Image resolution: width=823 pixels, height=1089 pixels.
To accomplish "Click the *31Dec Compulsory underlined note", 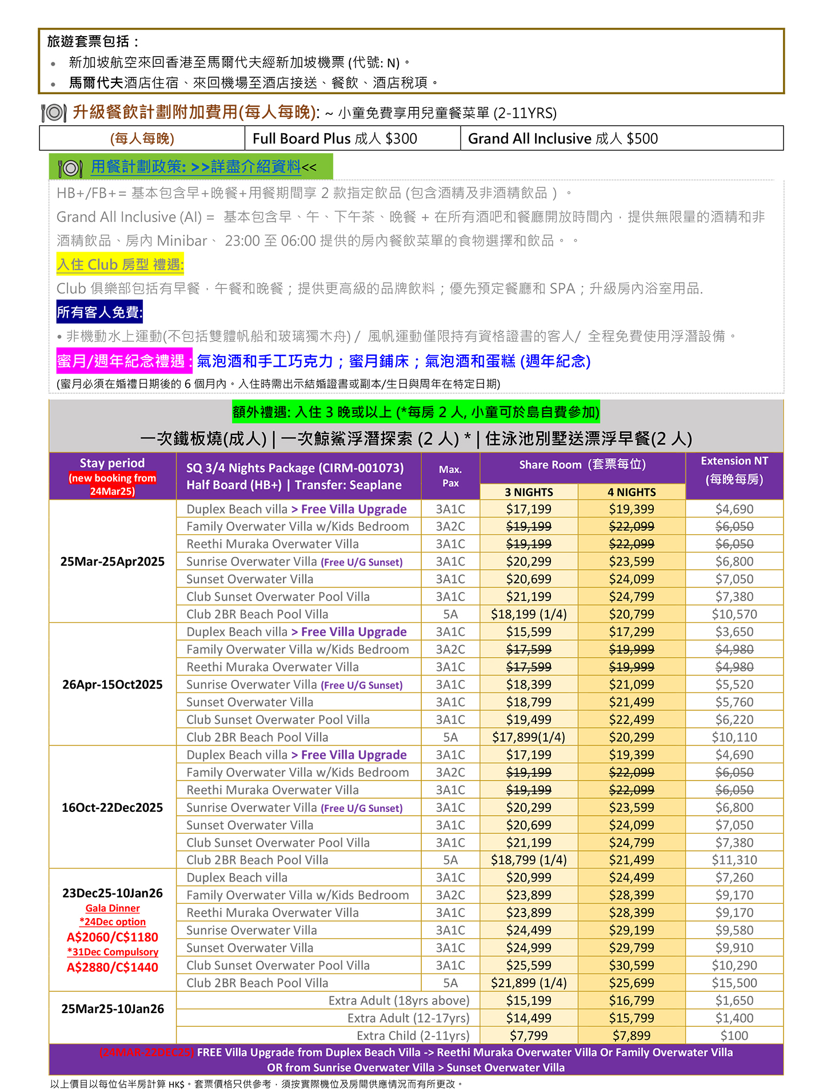I will coord(113,952).
